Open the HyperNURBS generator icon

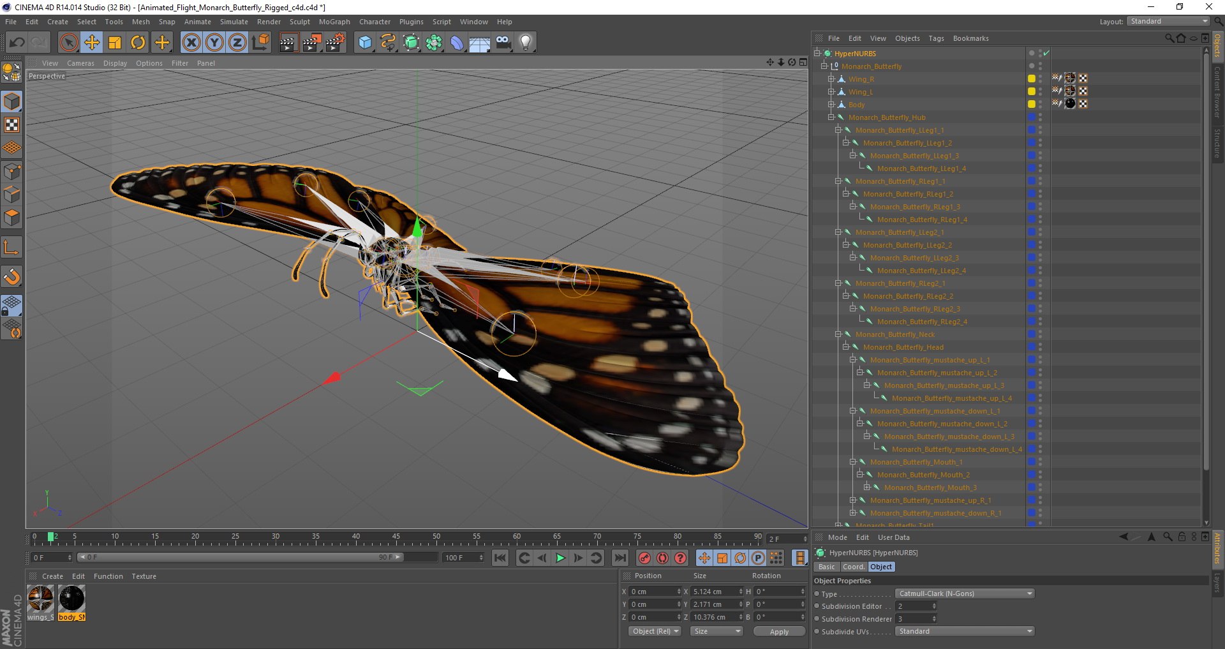(x=412, y=43)
